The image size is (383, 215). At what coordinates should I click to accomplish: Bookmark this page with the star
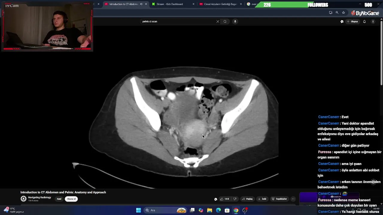coord(344,13)
